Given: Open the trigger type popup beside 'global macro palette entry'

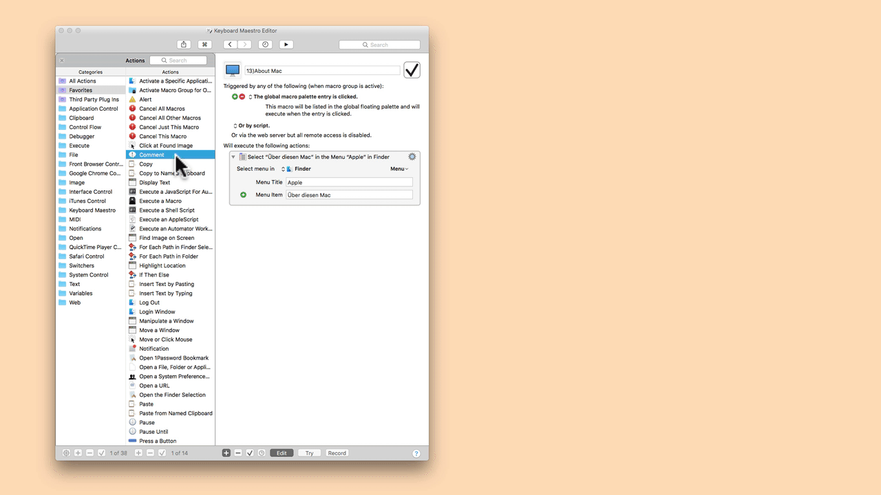Looking at the screenshot, I should point(251,97).
